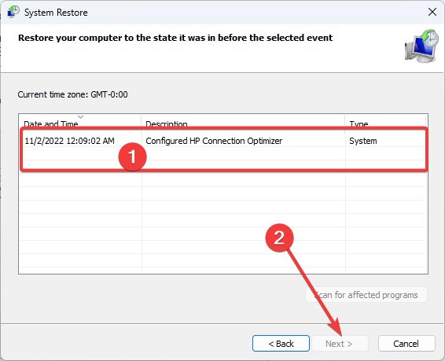The image size is (445, 361).
Task: Select the 11/2/2022 12:09:02 AM restore point
Action: click(223, 141)
